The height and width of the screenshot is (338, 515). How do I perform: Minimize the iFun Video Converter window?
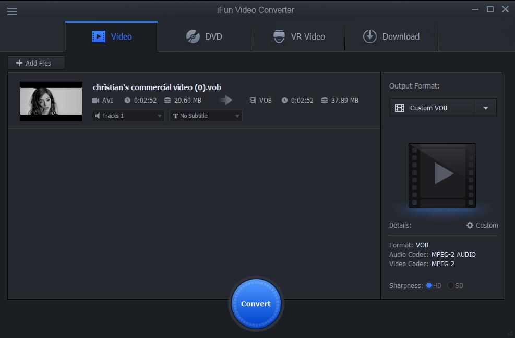pos(475,9)
